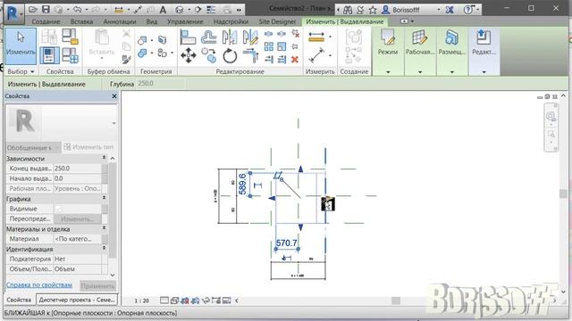The height and width of the screenshot is (321, 572).
Task: Open the user Borissofff account dropdown
Action: (x=439, y=10)
